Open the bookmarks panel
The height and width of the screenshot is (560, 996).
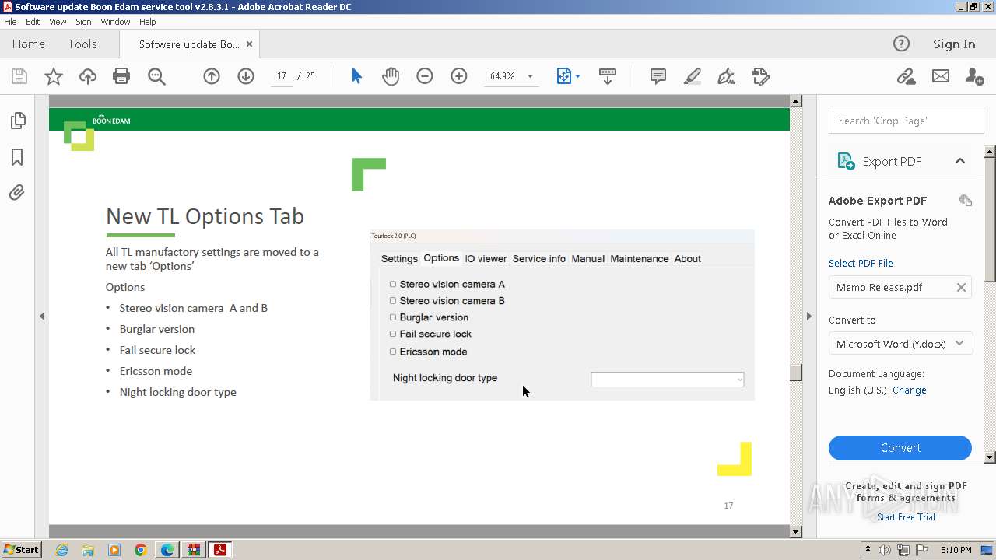point(17,157)
